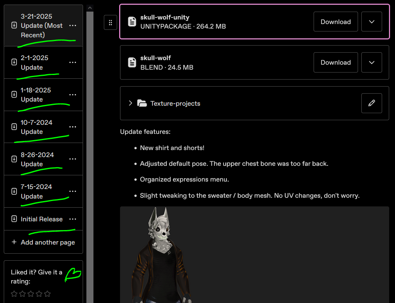Click the sidebar scrollbar up arrow
The width and height of the screenshot is (395, 303).
(90, 8)
